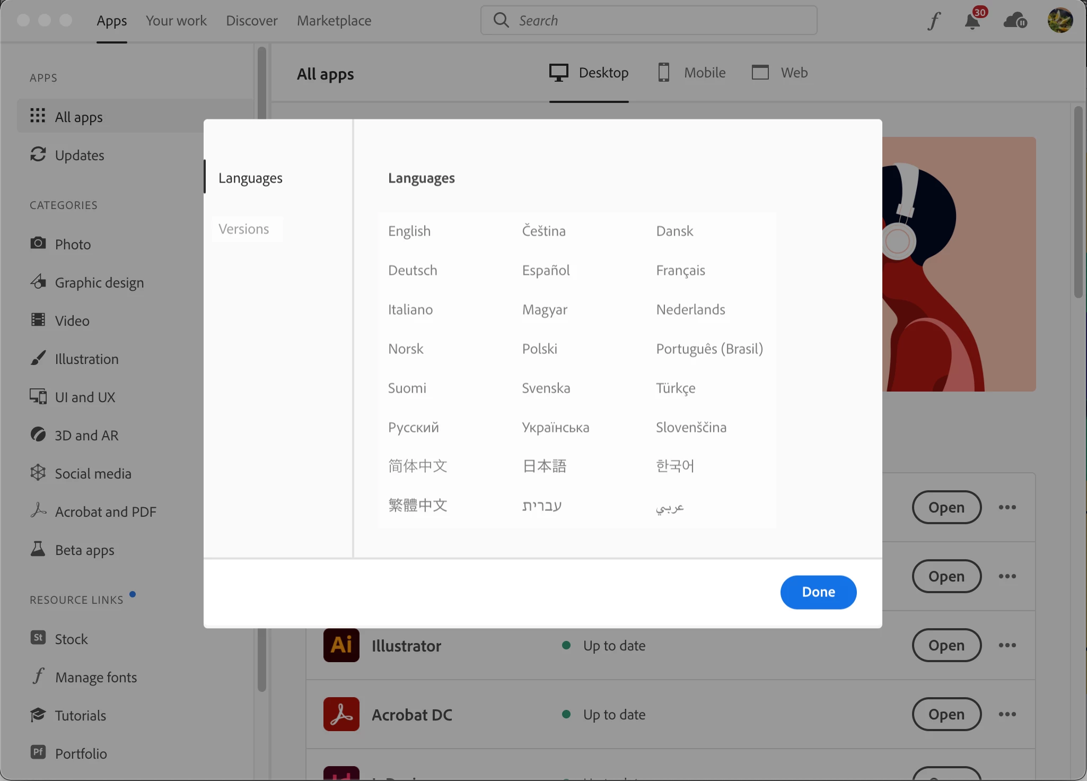
Task: Select the Photo category camera icon
Action: pos(38,244)
